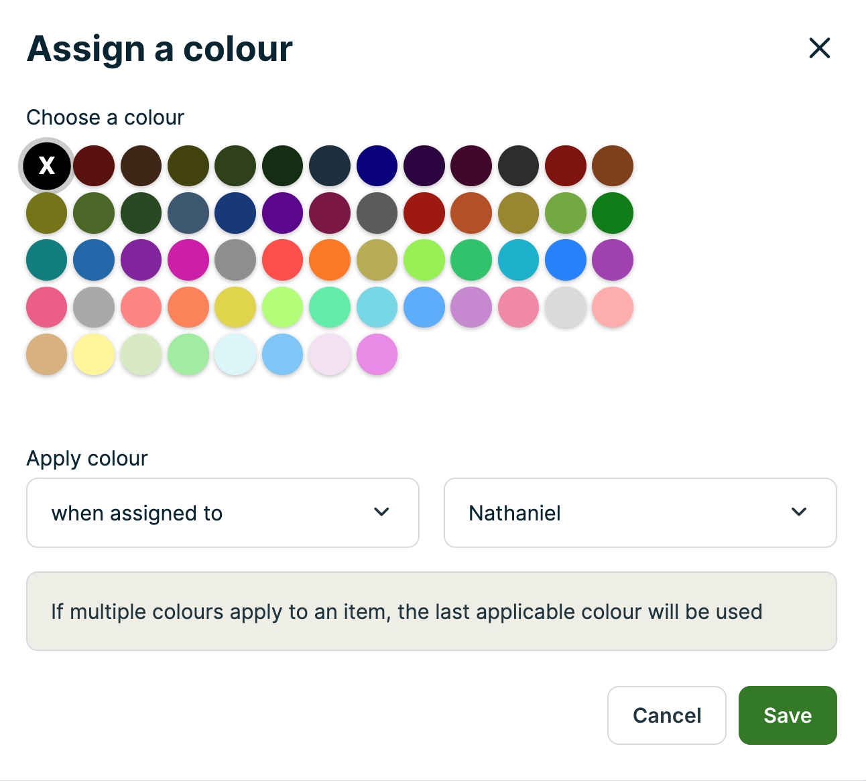Choose the bright orange colour swatch
866x781 pixels.
click(330, 260)
